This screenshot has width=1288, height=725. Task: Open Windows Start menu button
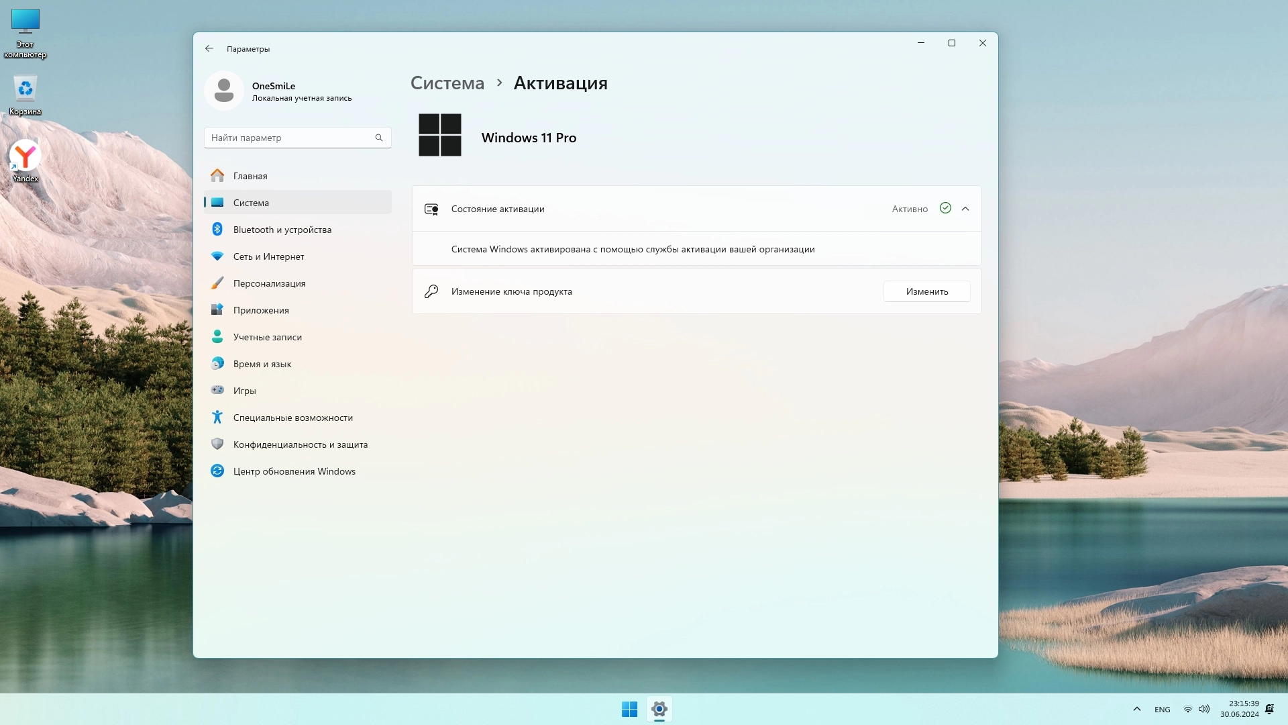[x=629, y=709]
